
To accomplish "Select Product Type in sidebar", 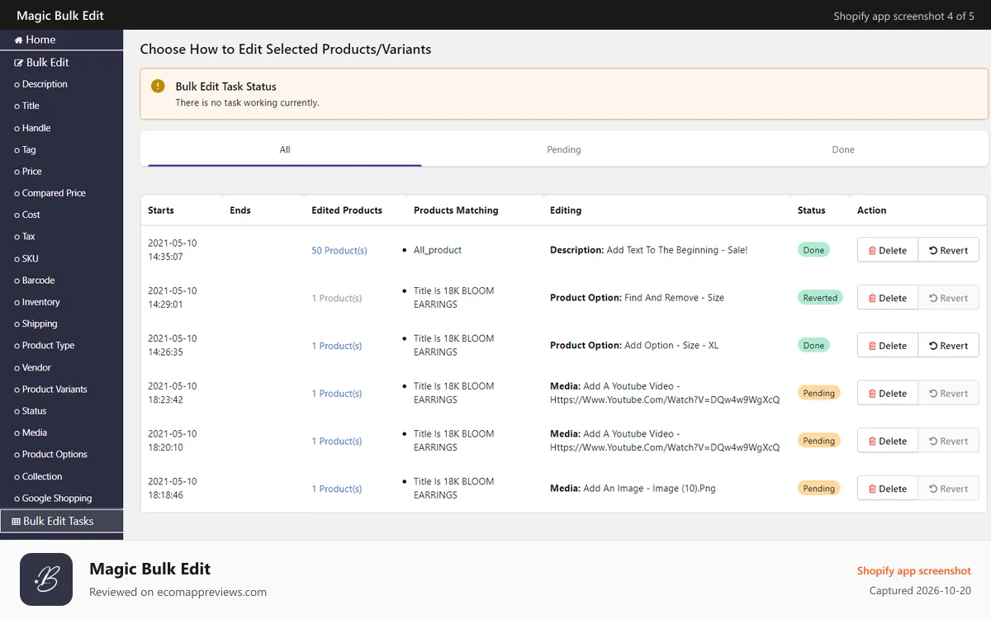I will point(45,345).
